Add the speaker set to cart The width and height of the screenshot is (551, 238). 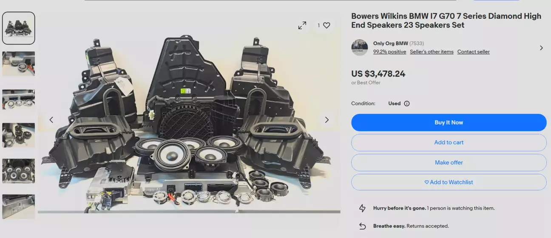449,142
